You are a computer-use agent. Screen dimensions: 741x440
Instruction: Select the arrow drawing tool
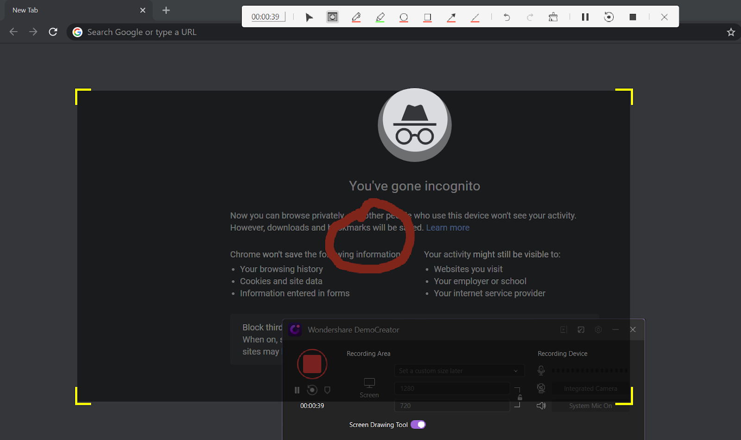pos(451,17)
